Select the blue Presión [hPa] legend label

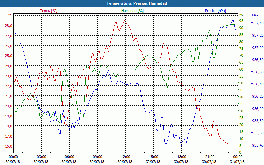click(x=215, y=11)
